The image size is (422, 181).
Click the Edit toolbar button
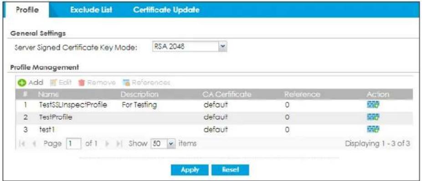tap(61, 82)
